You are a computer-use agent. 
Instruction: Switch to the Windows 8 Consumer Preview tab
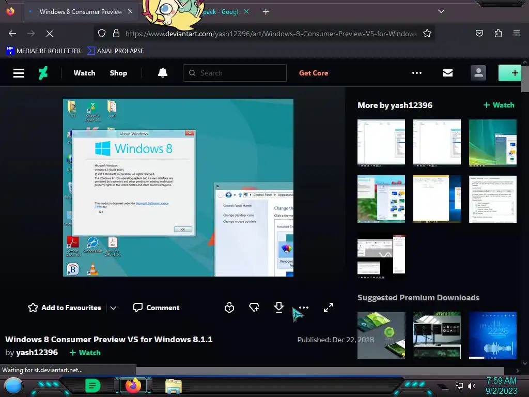(x=81, y=11)
